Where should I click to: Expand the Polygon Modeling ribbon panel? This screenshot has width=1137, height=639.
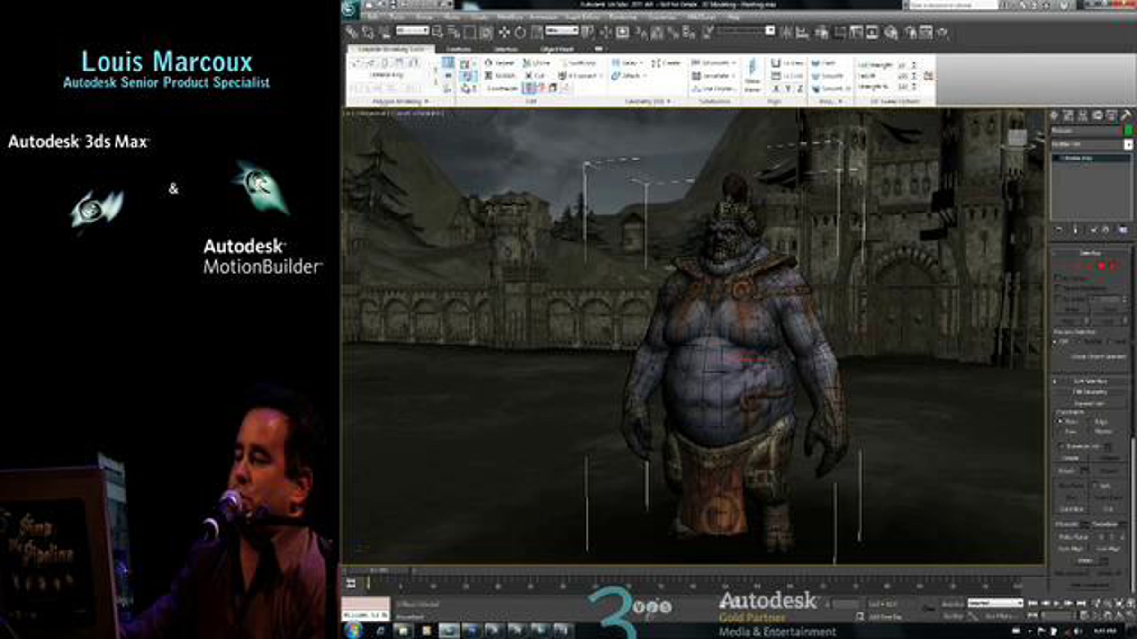tap(401, 101)
